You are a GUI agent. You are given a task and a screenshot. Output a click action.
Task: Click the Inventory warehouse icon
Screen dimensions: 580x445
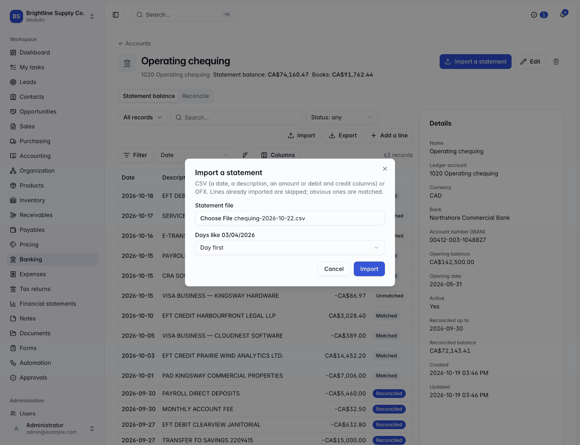pyautogui.click(x=13, y=200)
